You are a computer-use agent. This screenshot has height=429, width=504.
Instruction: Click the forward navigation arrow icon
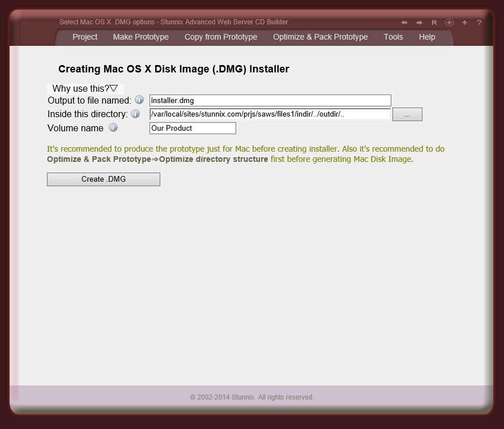418,23
